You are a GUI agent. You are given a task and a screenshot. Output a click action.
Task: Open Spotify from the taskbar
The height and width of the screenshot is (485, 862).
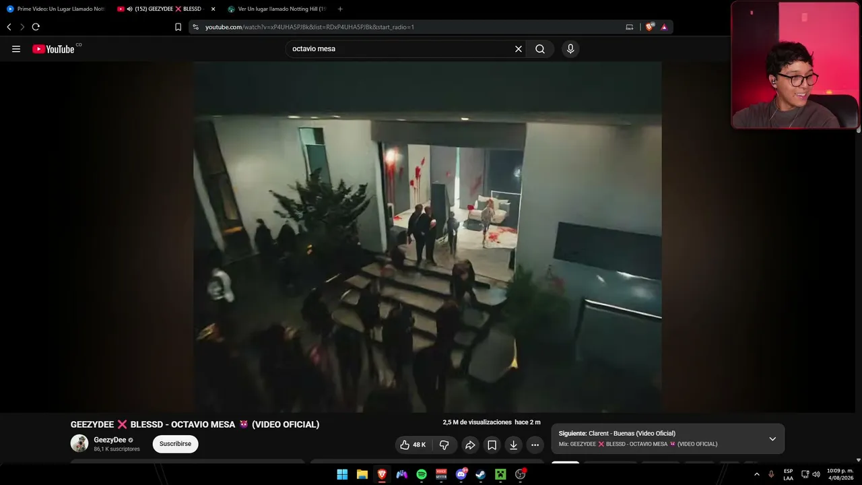[x=422, y=474]
